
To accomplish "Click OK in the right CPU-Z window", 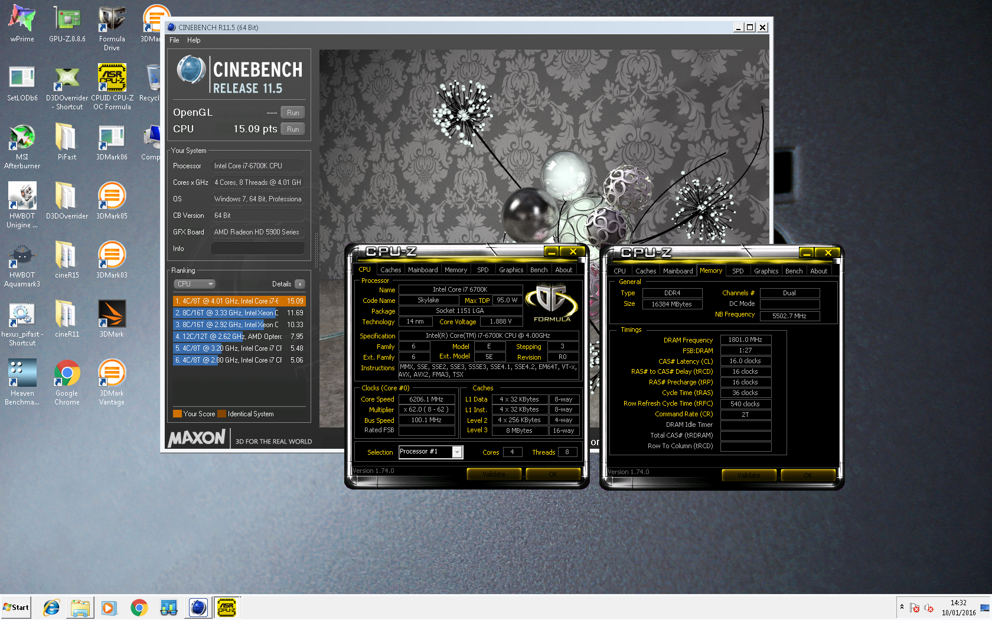I will coord(808,475).
